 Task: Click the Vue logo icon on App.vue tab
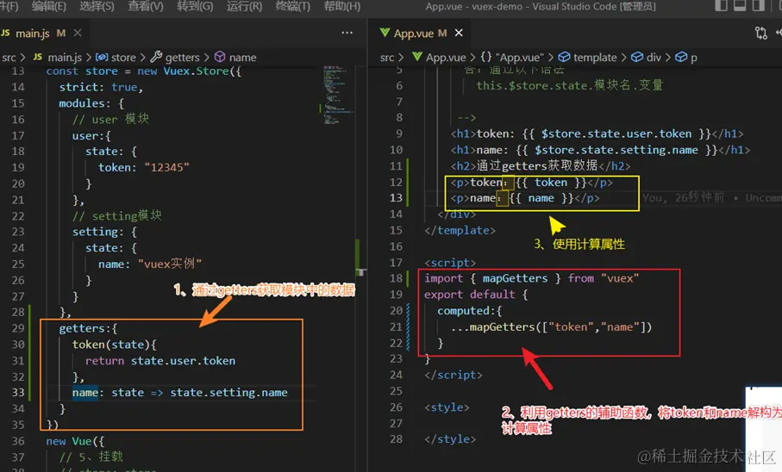click(x=385, y=33)
